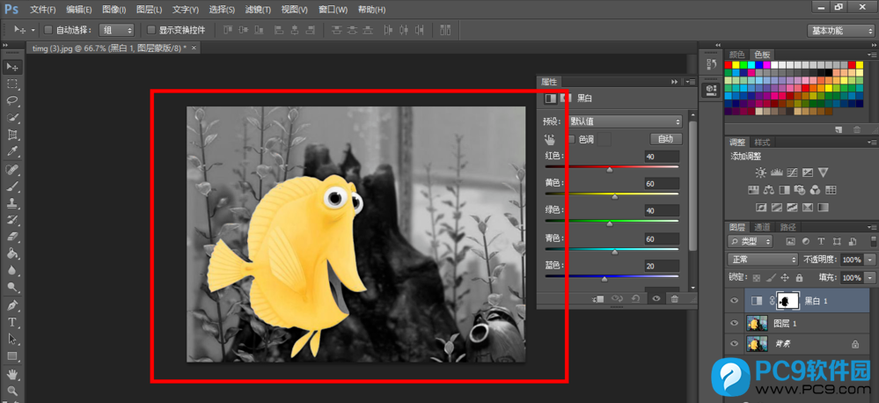Click the 蓝色 slider handle
The height and width of the screenshot is (403, 879).
point(604,279)
